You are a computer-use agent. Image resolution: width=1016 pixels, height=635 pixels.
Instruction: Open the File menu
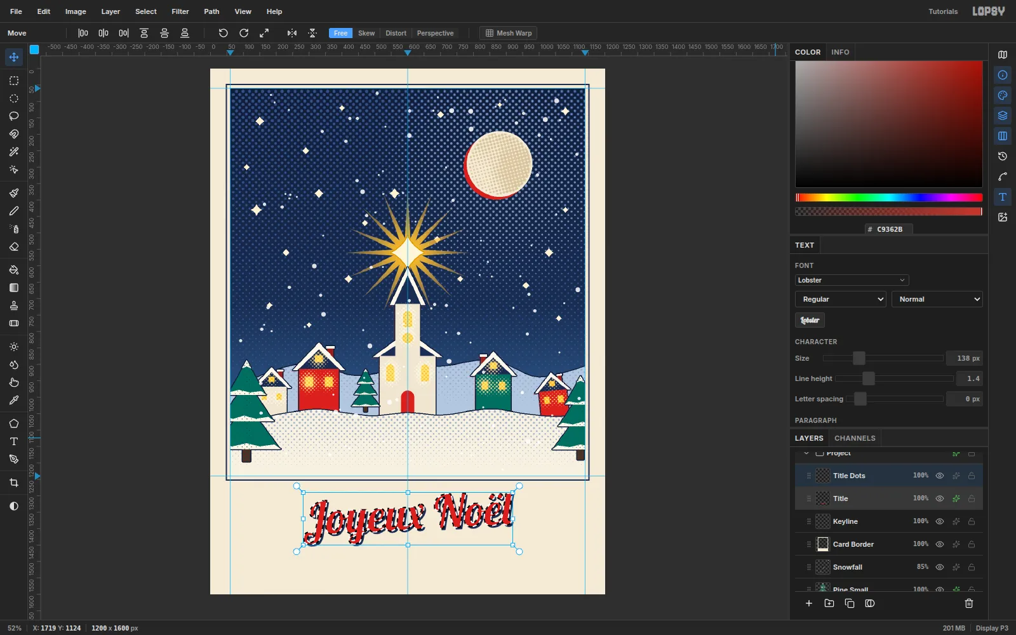[16, 11]
